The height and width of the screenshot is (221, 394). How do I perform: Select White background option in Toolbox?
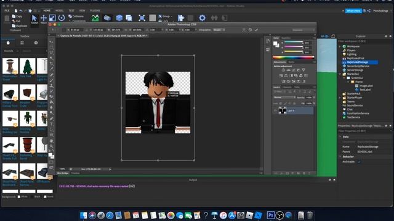pyautogui.click(x=19, y=196)
